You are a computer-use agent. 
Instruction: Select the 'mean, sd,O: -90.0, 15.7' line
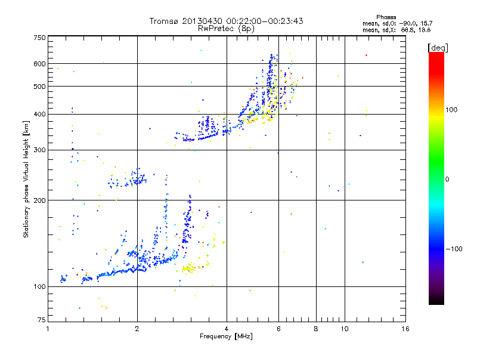pos(398,23)
